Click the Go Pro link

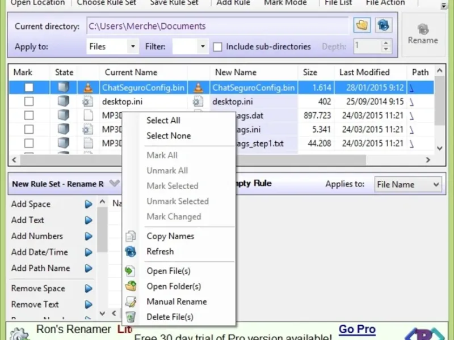click(357, 329)
